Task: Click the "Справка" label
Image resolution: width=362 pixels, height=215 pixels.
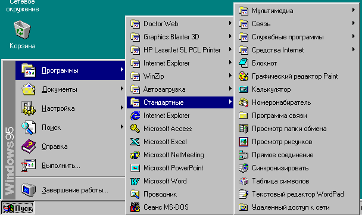Action: point(55,147)
